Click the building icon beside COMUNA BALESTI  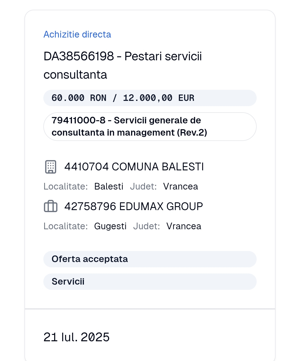click(x=51, y=167)
